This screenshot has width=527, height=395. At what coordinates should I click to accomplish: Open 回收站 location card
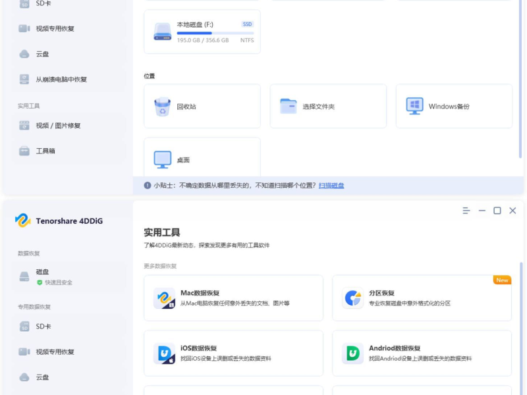click(x=202, y=106)
